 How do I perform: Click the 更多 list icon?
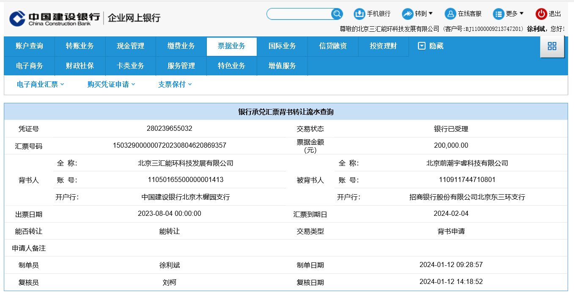498,14
